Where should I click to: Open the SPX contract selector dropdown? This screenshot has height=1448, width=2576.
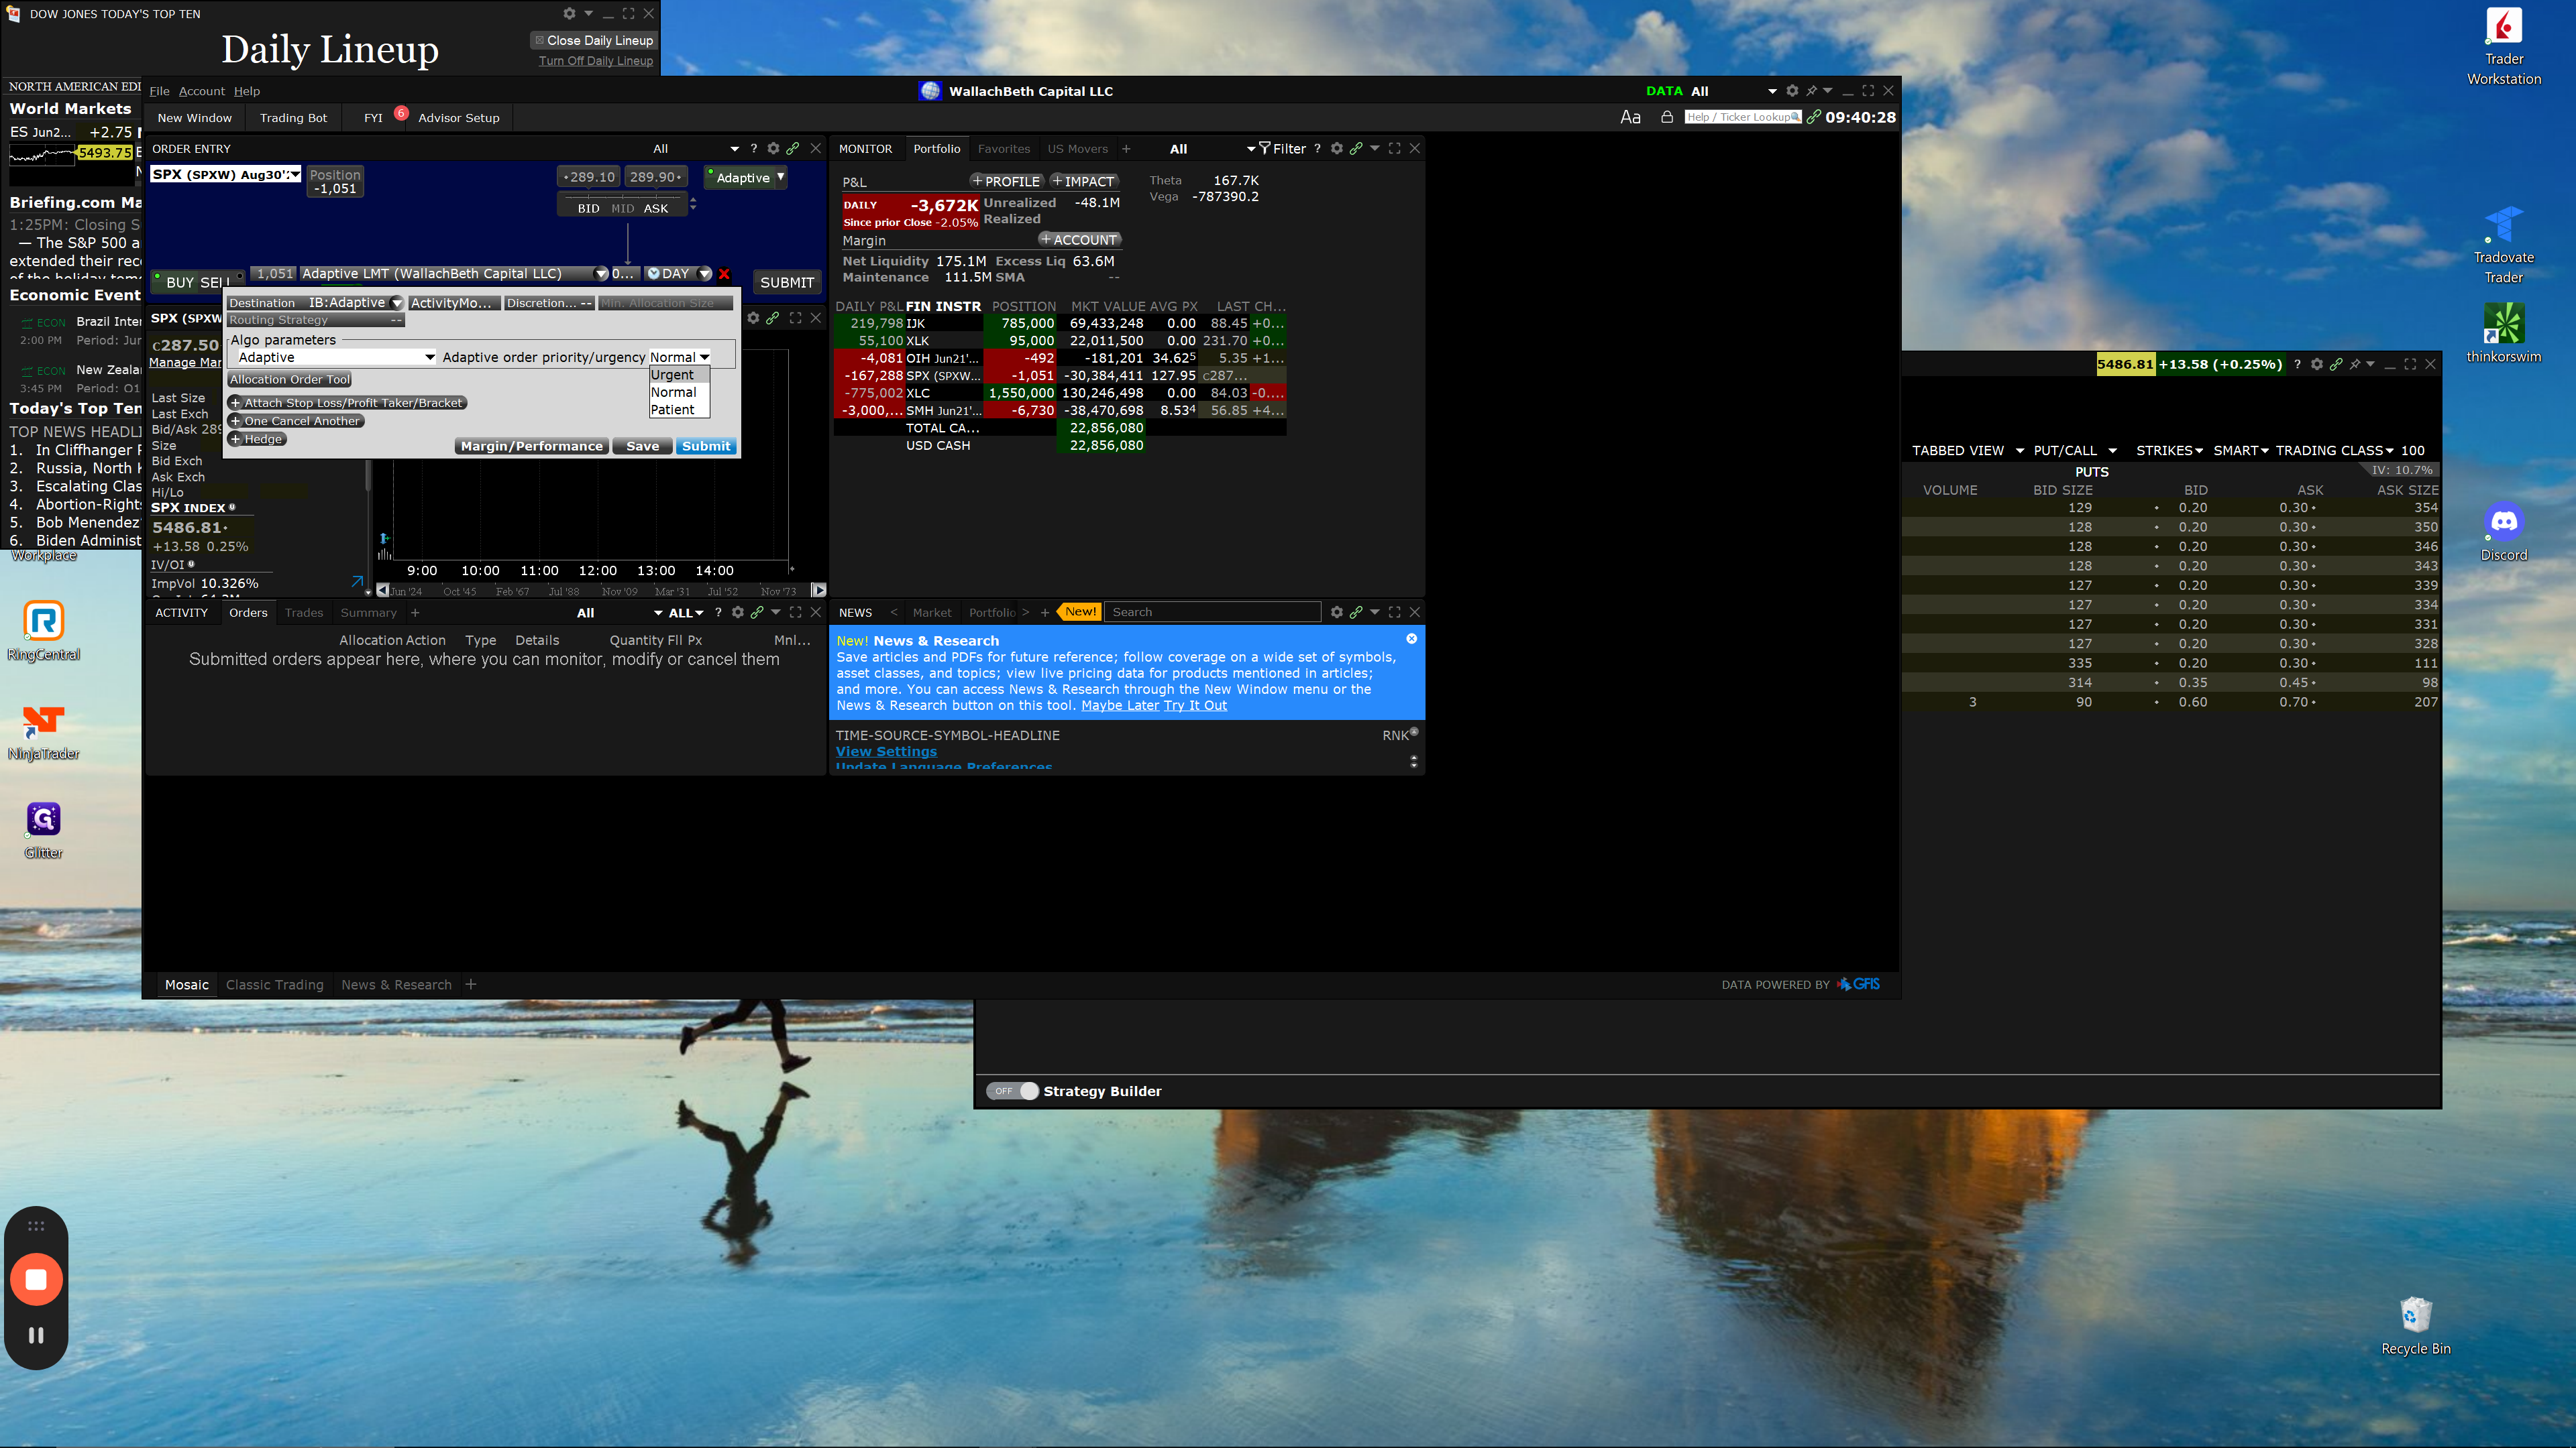point(295,174)
